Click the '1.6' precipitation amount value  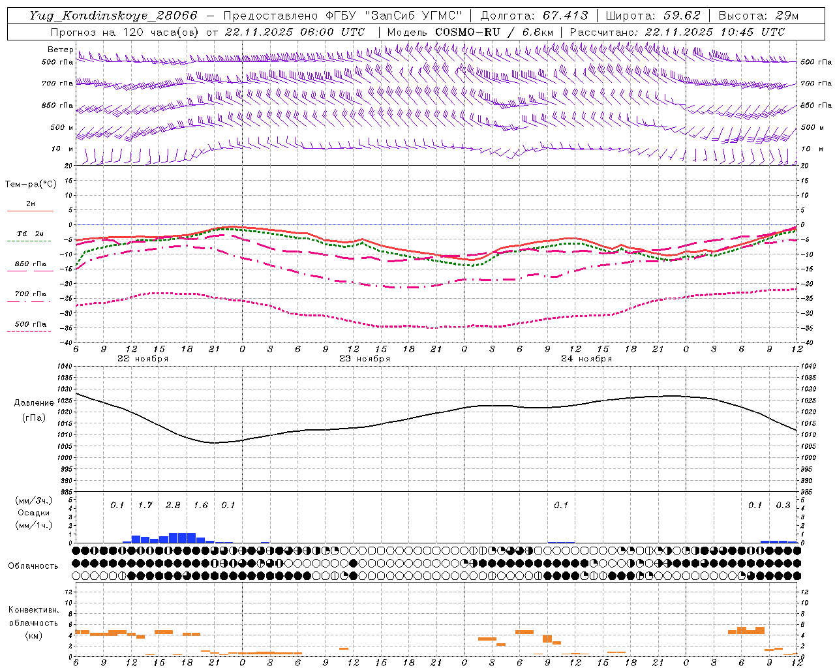(201, 506)
